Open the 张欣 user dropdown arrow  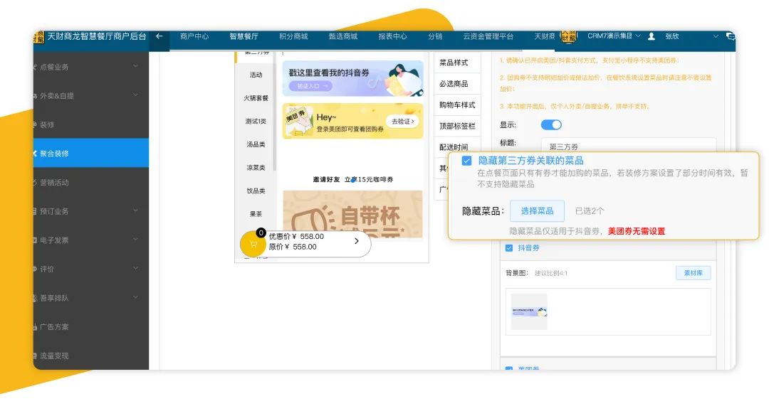tap(716, 36)
